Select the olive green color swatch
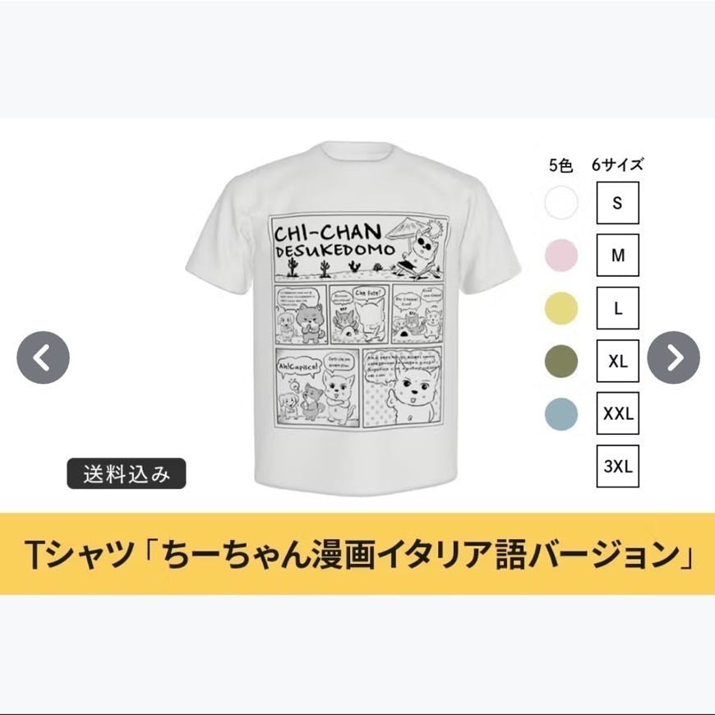 [561, 361]
